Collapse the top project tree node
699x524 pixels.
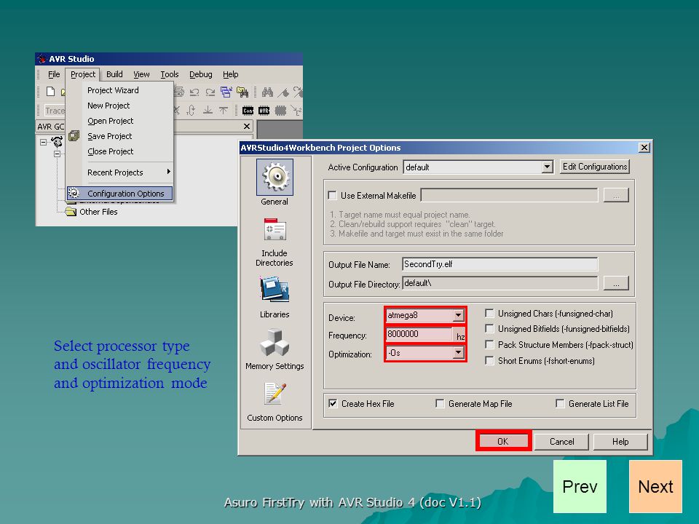click(x=43, y=142)
